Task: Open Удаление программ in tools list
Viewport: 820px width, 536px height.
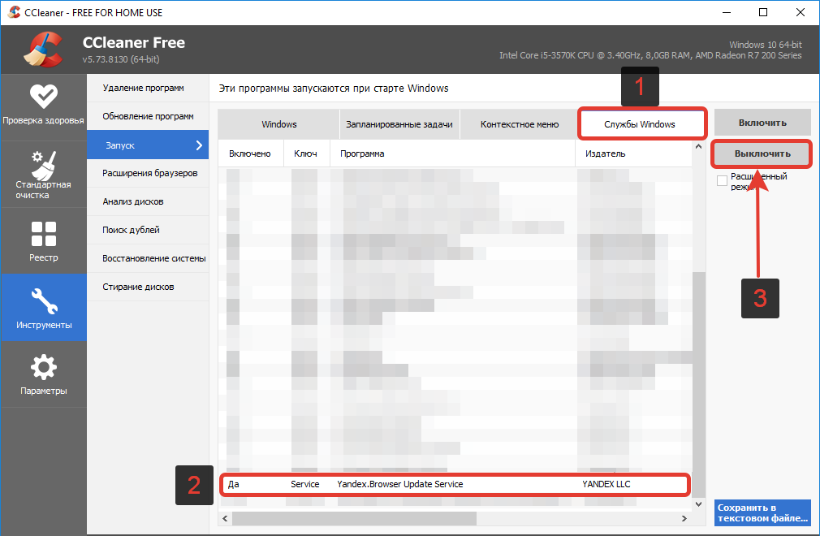Action: (x=143, y=88)
